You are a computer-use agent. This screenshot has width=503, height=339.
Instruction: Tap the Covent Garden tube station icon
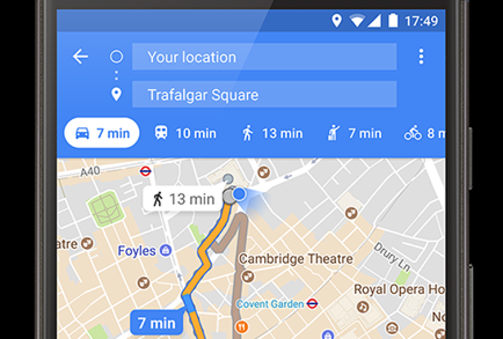point(312,304)
